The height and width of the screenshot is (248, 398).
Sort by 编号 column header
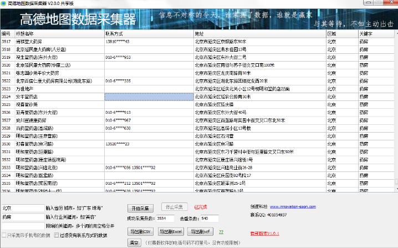click(8, 33)
